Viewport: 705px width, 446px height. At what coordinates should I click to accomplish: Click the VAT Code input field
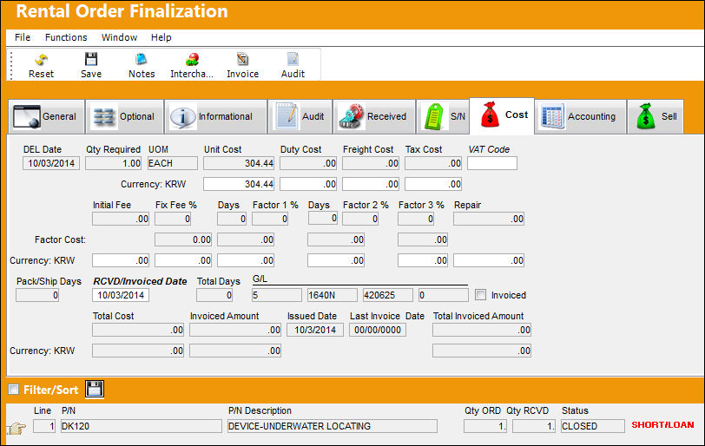(x=492, y=163)
